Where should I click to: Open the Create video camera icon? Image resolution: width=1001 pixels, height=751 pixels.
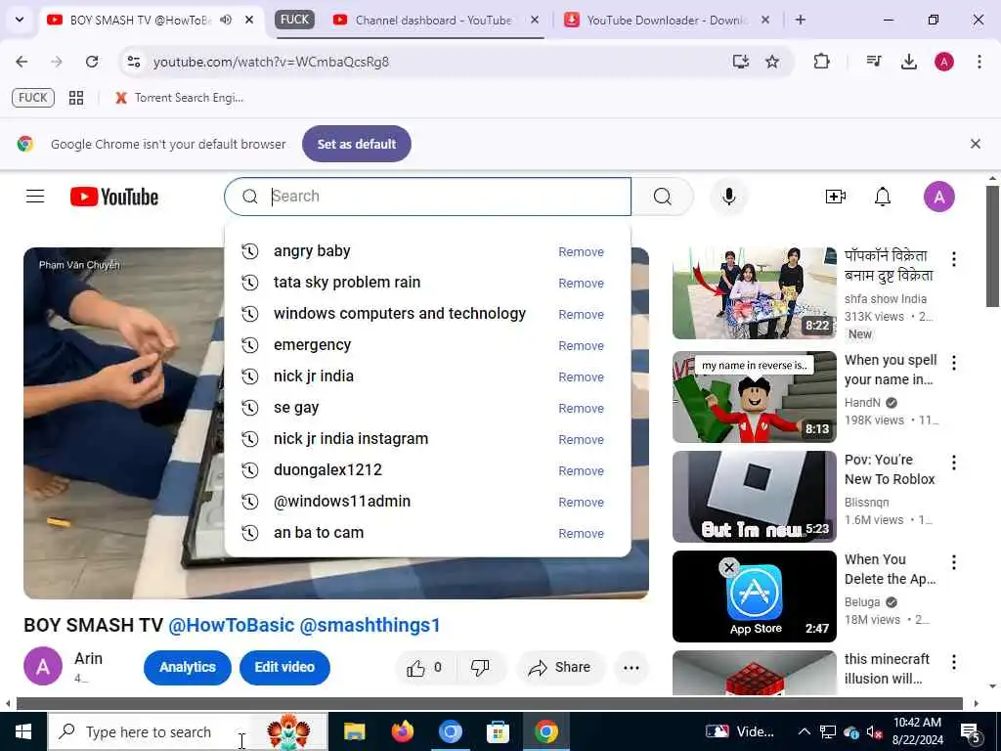pos(835,196)
